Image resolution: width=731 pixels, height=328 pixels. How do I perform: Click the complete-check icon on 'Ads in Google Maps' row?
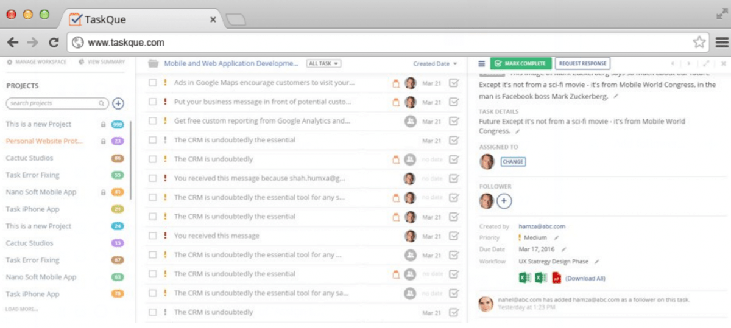pos(454,83)
